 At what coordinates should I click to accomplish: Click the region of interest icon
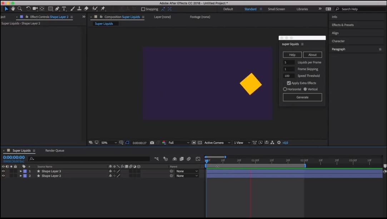[x=194, y=143]
